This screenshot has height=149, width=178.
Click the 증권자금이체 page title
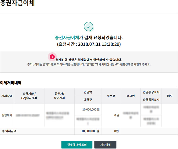[17, 4]
